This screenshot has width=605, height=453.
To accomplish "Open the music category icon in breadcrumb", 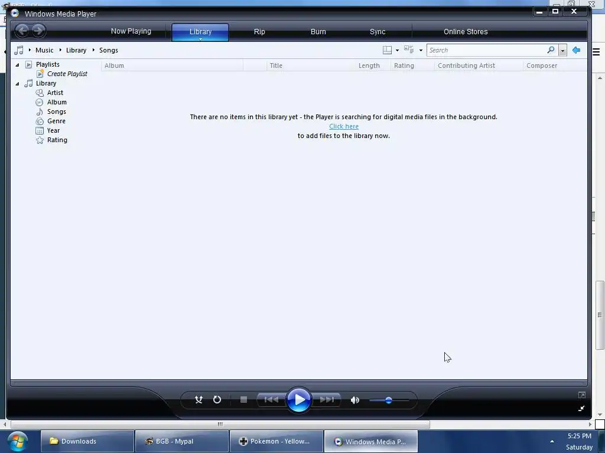I will [18, 50].
